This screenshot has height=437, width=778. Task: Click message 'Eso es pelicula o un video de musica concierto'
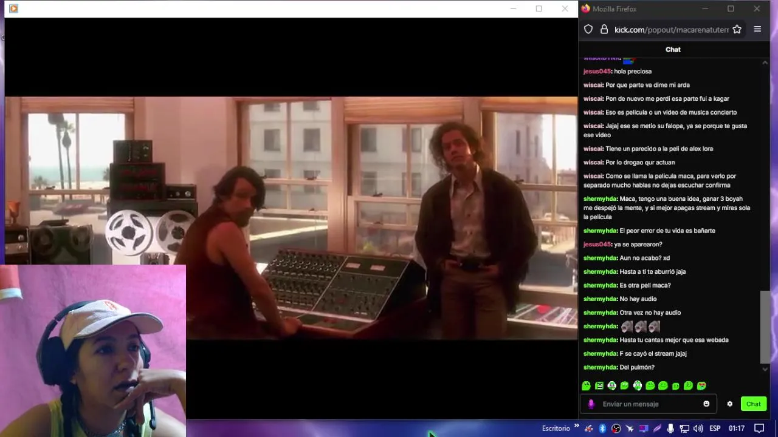(671, 112)
